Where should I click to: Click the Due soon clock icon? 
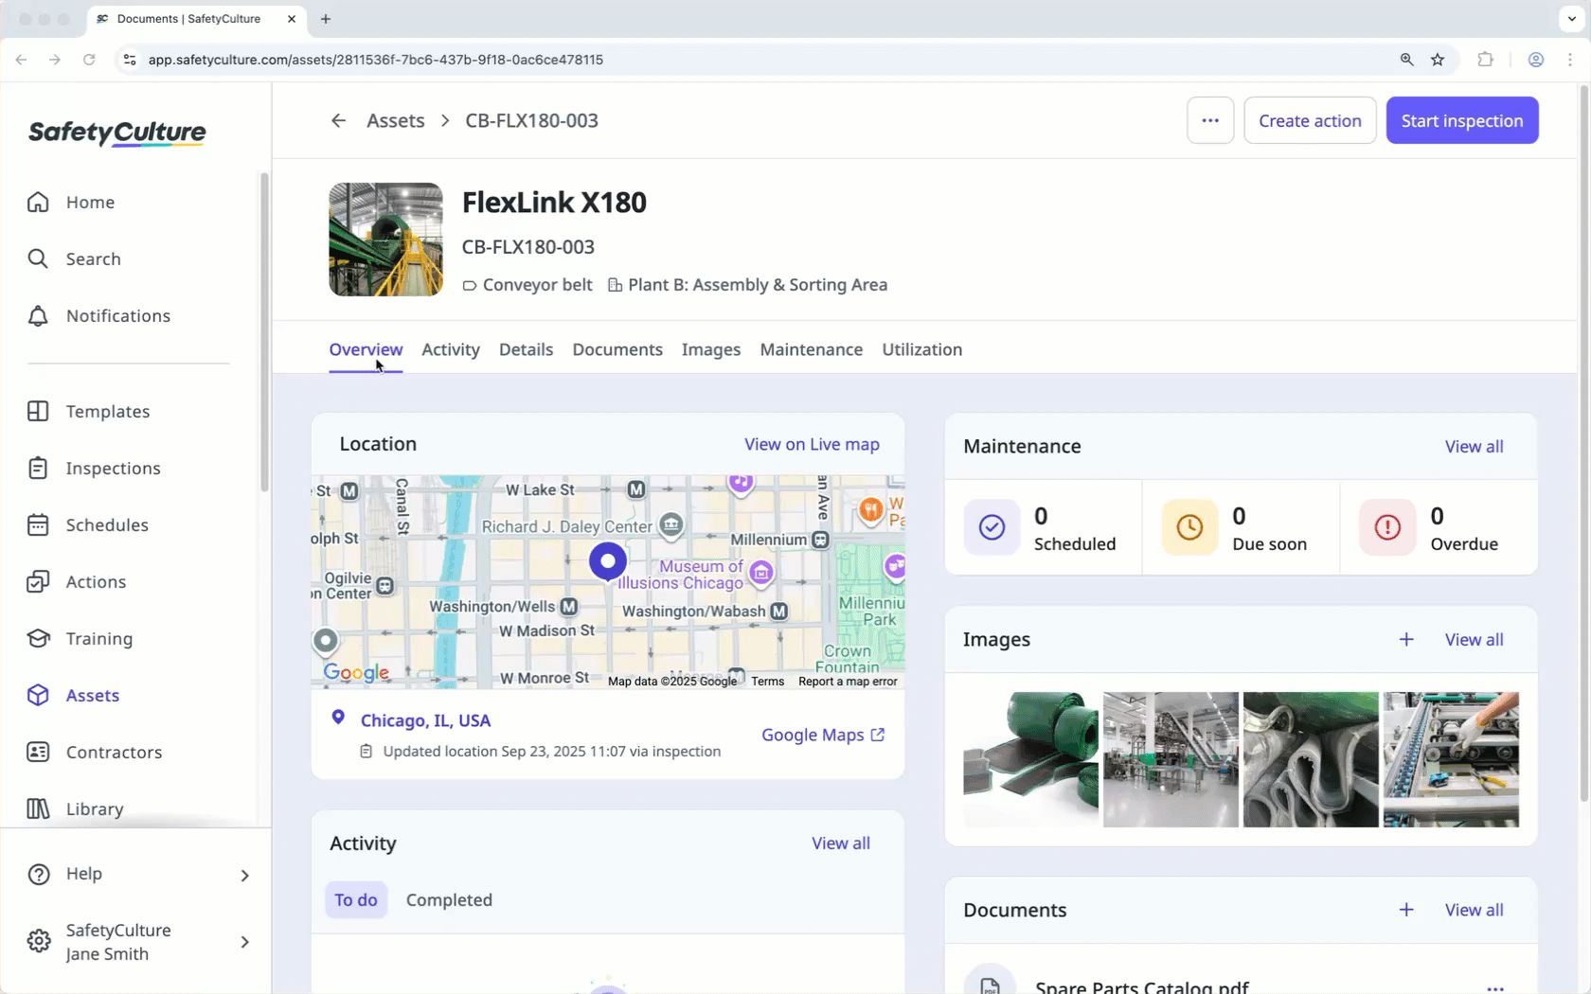coord(1189,527)
